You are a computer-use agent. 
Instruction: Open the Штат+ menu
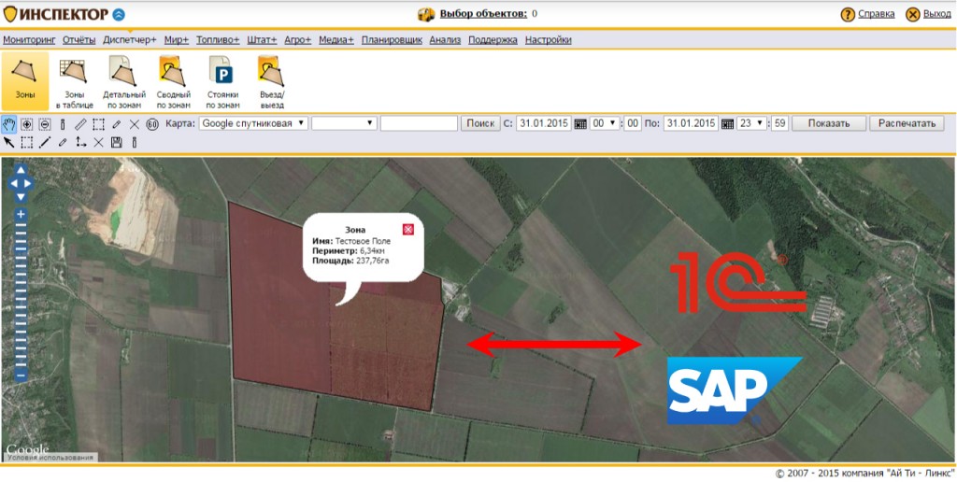(262, 40)
